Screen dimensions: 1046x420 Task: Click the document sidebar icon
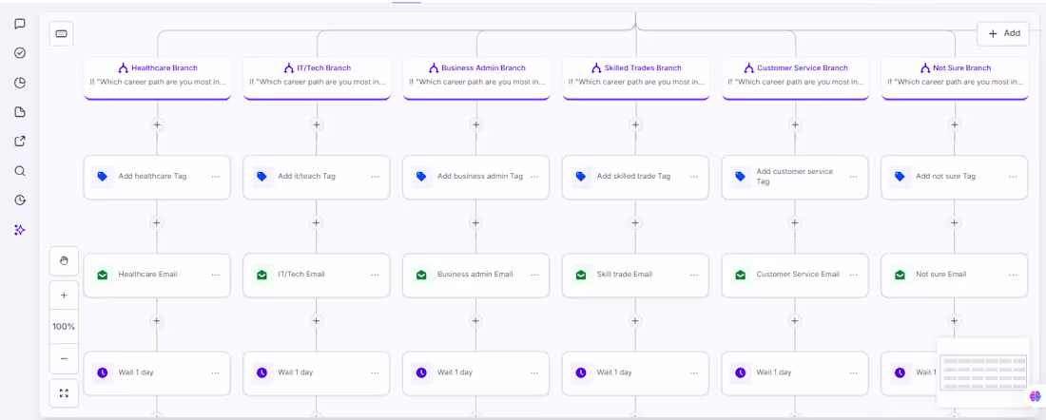[x=20, y=112]
